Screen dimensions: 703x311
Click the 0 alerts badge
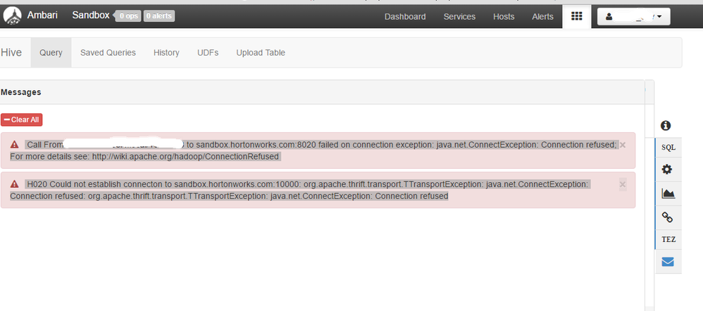159,16
